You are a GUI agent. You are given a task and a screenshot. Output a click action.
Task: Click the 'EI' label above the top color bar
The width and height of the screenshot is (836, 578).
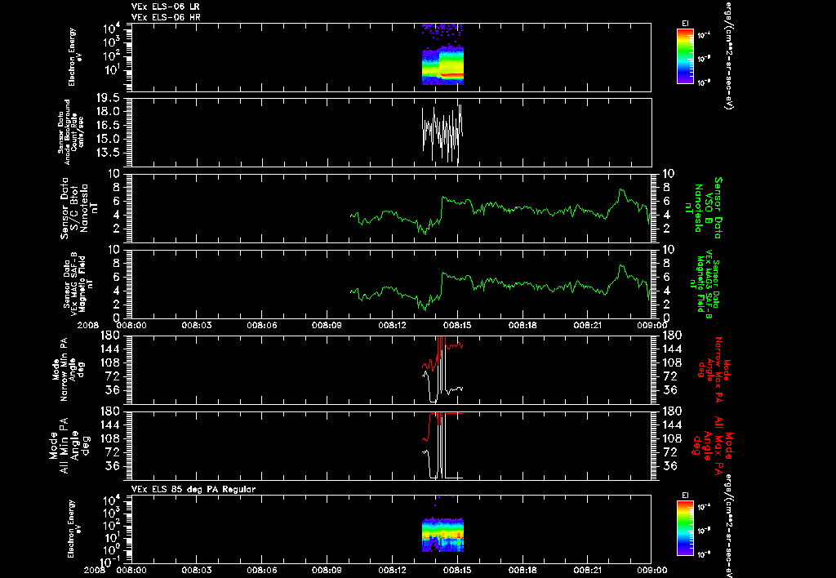point(685,24)
